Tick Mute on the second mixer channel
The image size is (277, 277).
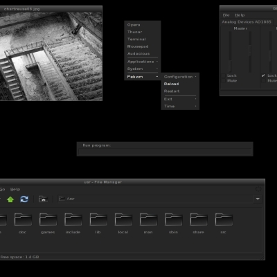click(x=263, y=80)
